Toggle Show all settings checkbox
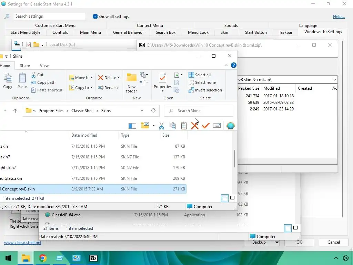The height and width of the screenshot is (265, 353). pos(95,17)
